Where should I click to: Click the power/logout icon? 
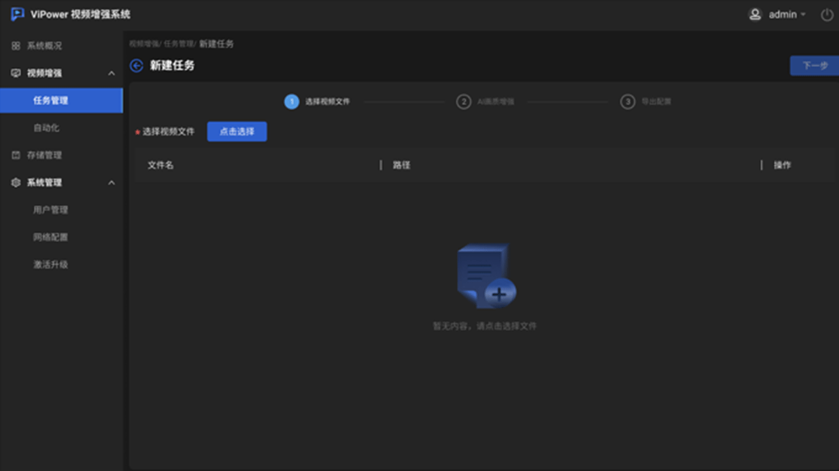click(827, 15)
